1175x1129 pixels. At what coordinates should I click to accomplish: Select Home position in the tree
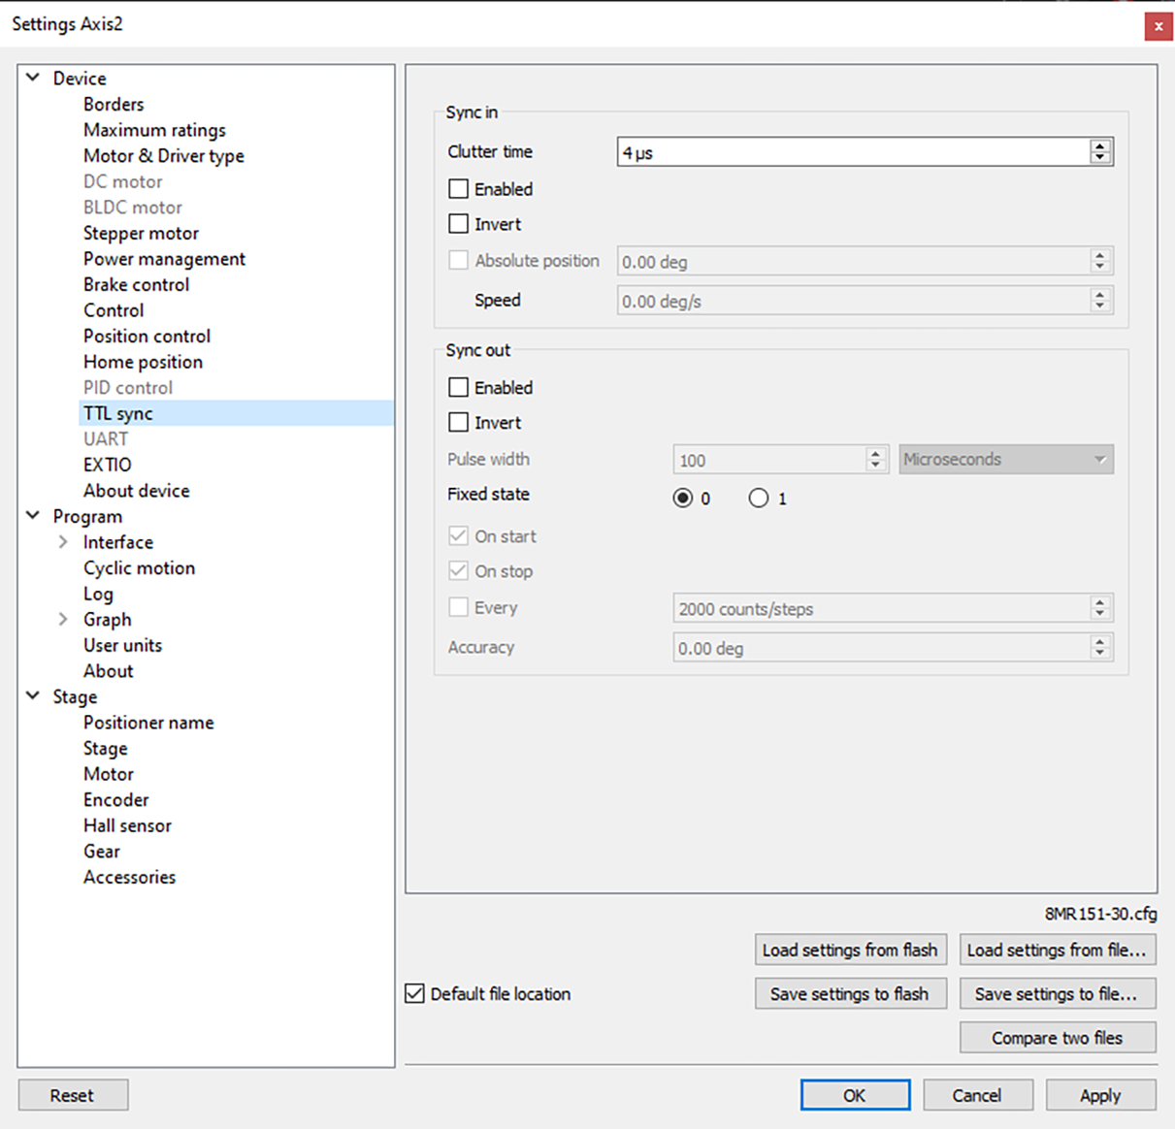pyautogui.click(x=143, y=362)
